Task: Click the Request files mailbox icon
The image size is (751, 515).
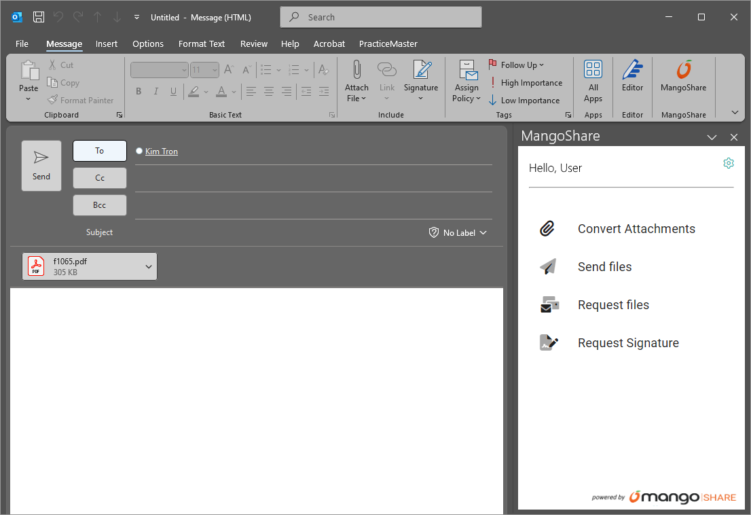Action: coord(549,305)
